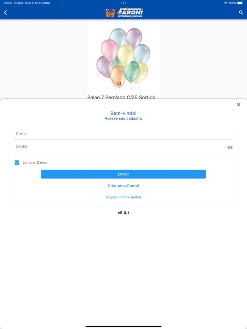Open the Criar uma Conta link
The height and width of the screenshot is (329, 247).
pyautogui.click(x=123, y=186)
